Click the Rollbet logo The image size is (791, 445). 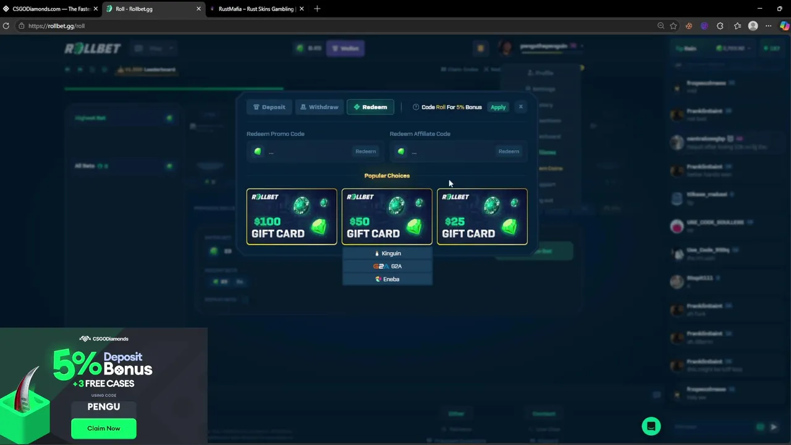point(93,48)
